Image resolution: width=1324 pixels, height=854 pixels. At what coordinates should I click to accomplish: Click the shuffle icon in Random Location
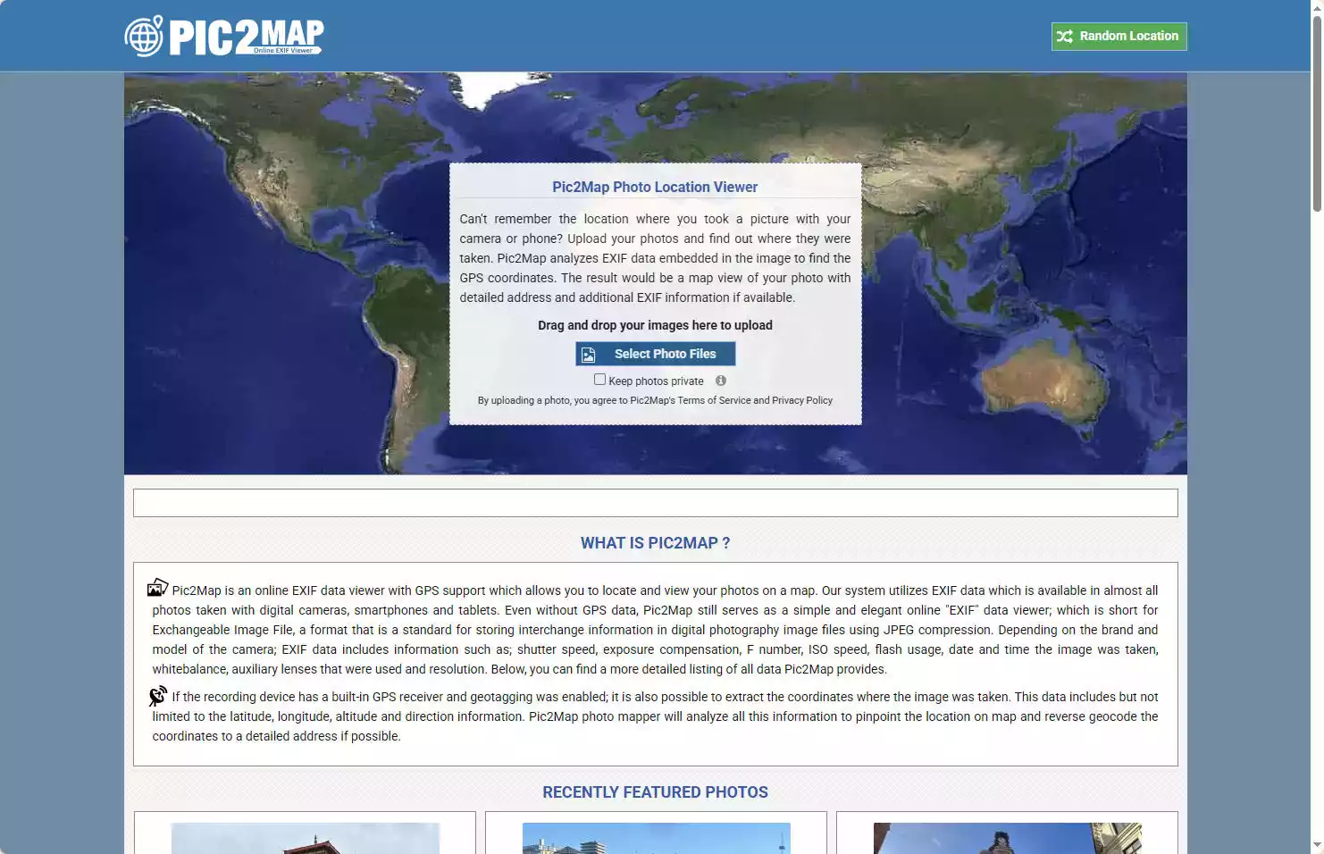click(1065, 37)
